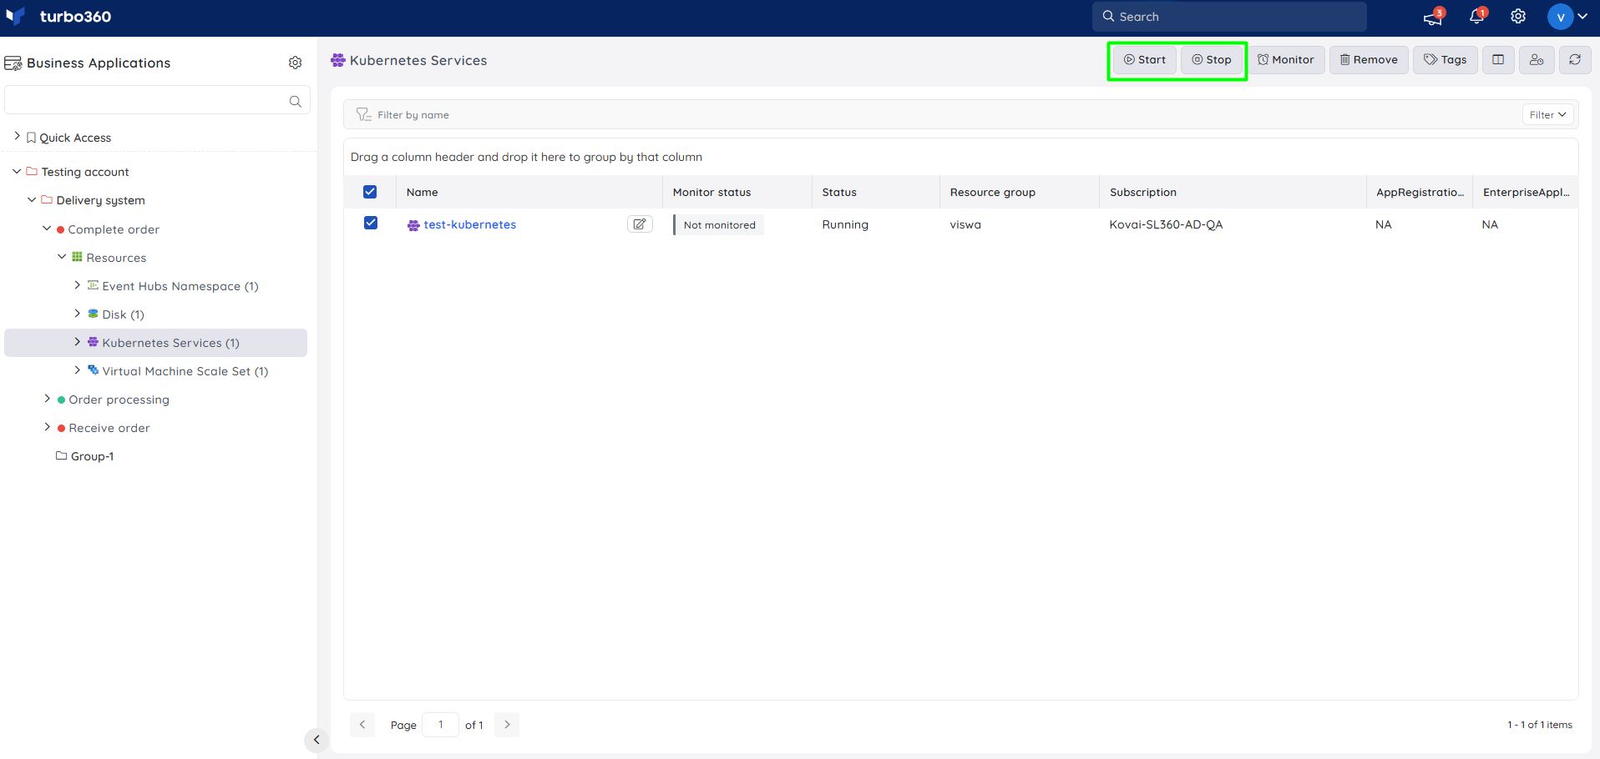Expand the Quick Access node

coord(17,136)
